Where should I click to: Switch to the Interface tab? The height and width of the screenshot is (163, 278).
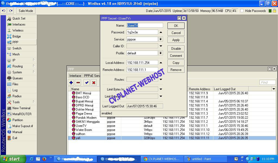[x=75, y=76]
